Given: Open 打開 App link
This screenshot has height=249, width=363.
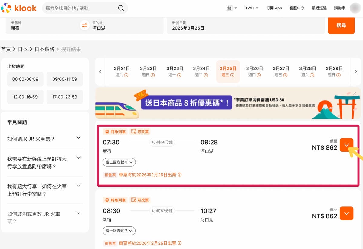Looking at the screenshot, I should (274, 8).
